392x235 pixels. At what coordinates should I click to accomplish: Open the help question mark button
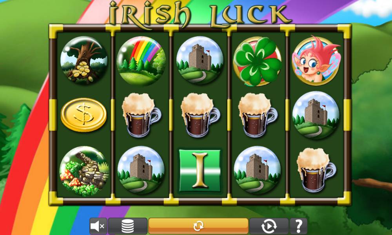tap(298, 226)
